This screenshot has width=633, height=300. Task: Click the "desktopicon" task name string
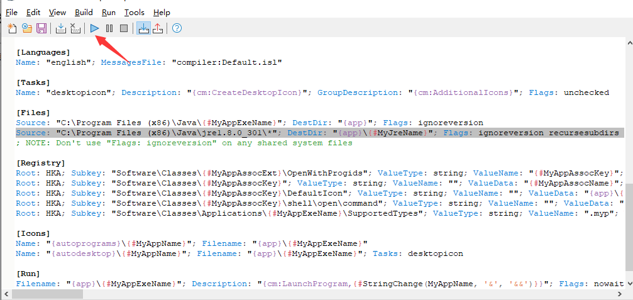[79, 92]
